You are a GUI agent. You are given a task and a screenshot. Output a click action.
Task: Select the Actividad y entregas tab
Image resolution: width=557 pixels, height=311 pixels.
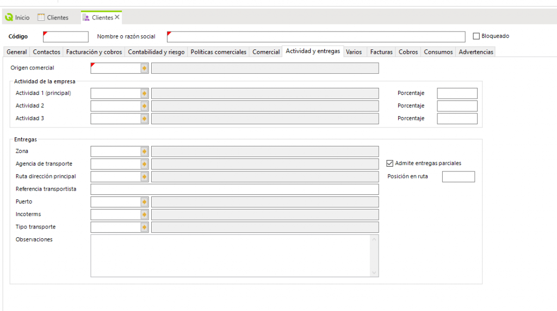[313, 51]
